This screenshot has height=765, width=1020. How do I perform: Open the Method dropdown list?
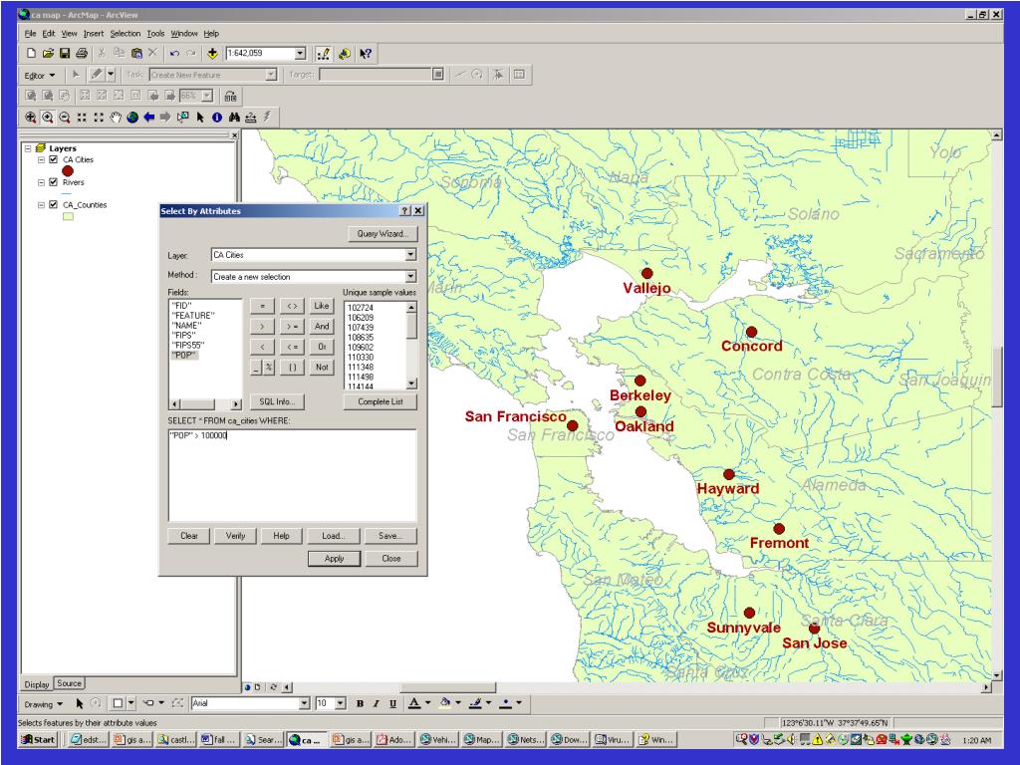410,277
